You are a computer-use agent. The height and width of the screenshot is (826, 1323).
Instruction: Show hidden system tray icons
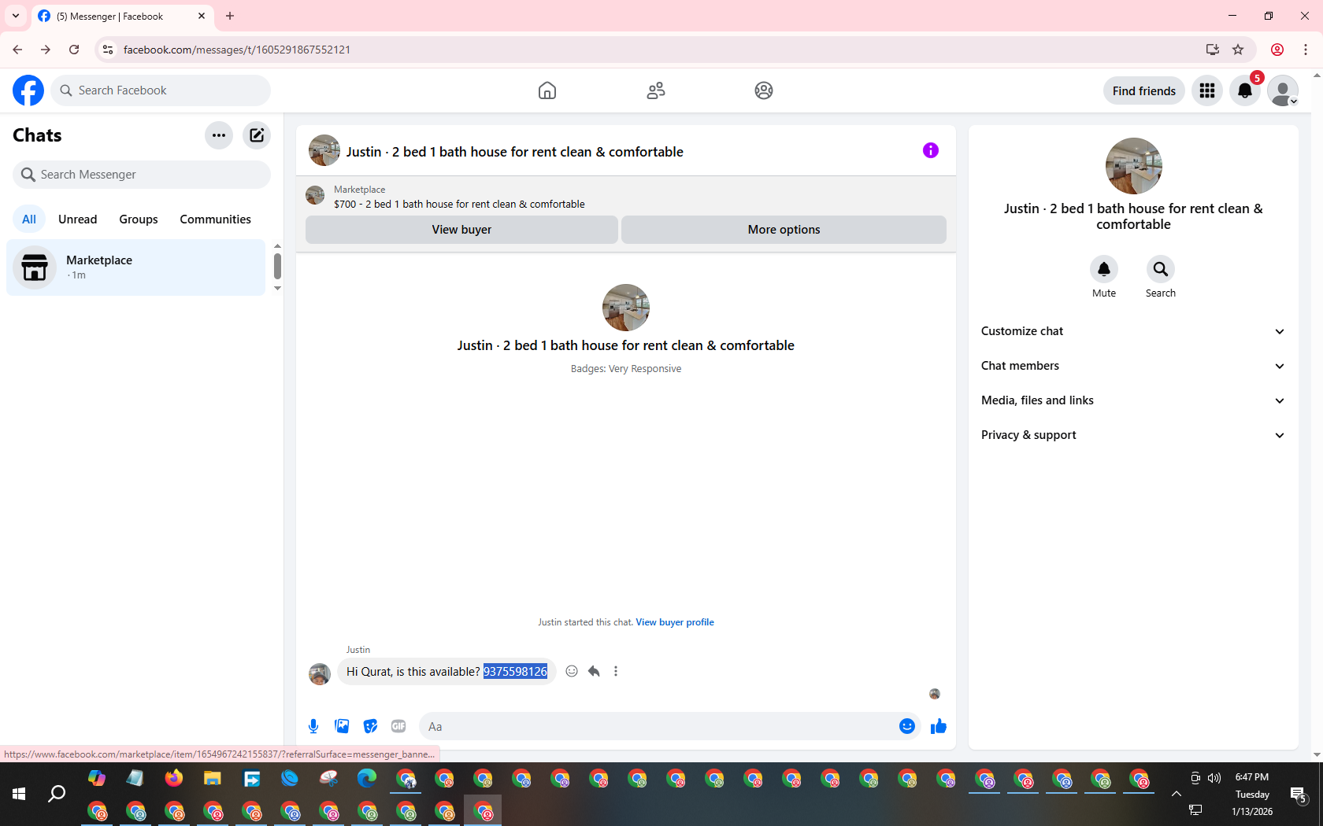[x=1177, y=794]
